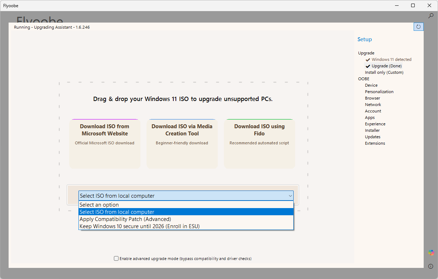This screenshot has width=438, height=279.
Task: Maximize the Flyoobe window
Action: coord(413,5)
